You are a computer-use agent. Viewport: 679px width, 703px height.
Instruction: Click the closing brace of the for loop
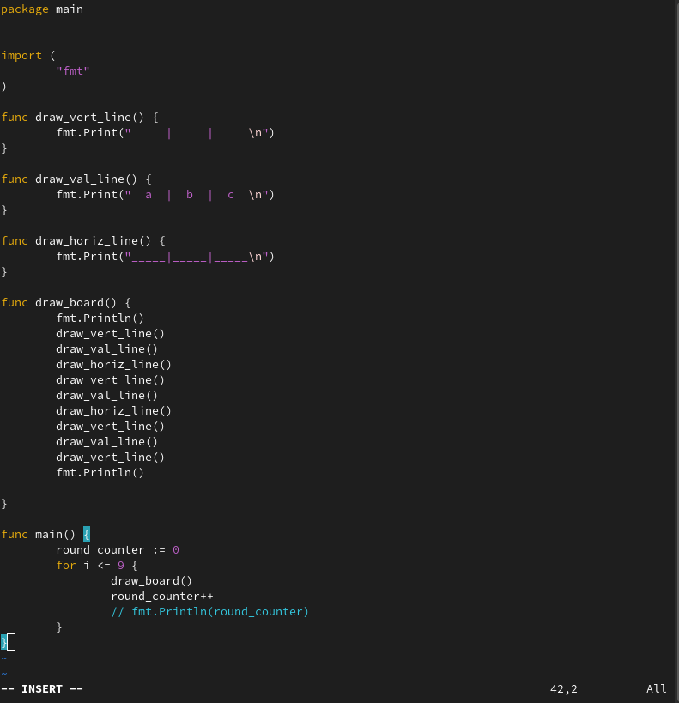click(x=58, y=627)
